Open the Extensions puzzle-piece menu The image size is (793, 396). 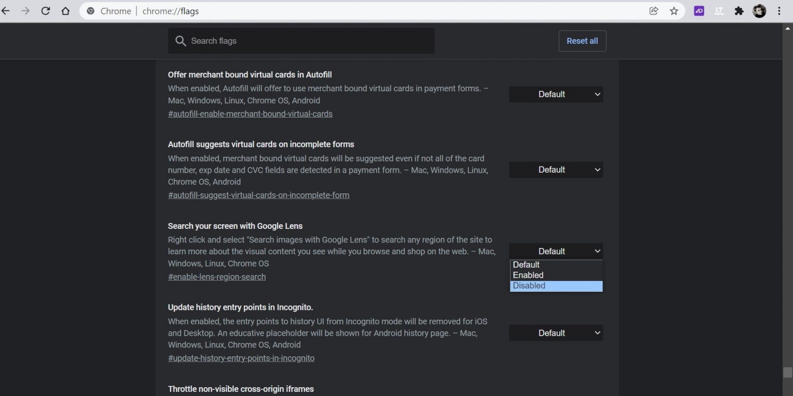click(739, 11)
